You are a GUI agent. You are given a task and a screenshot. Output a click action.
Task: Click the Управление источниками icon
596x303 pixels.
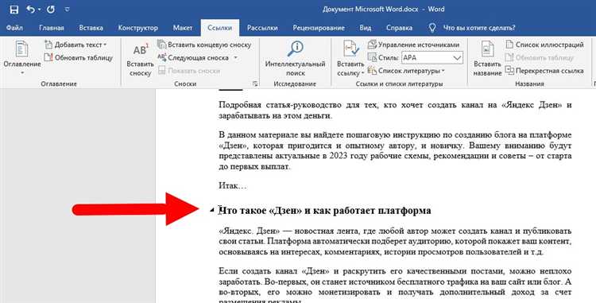click(372, 45)
